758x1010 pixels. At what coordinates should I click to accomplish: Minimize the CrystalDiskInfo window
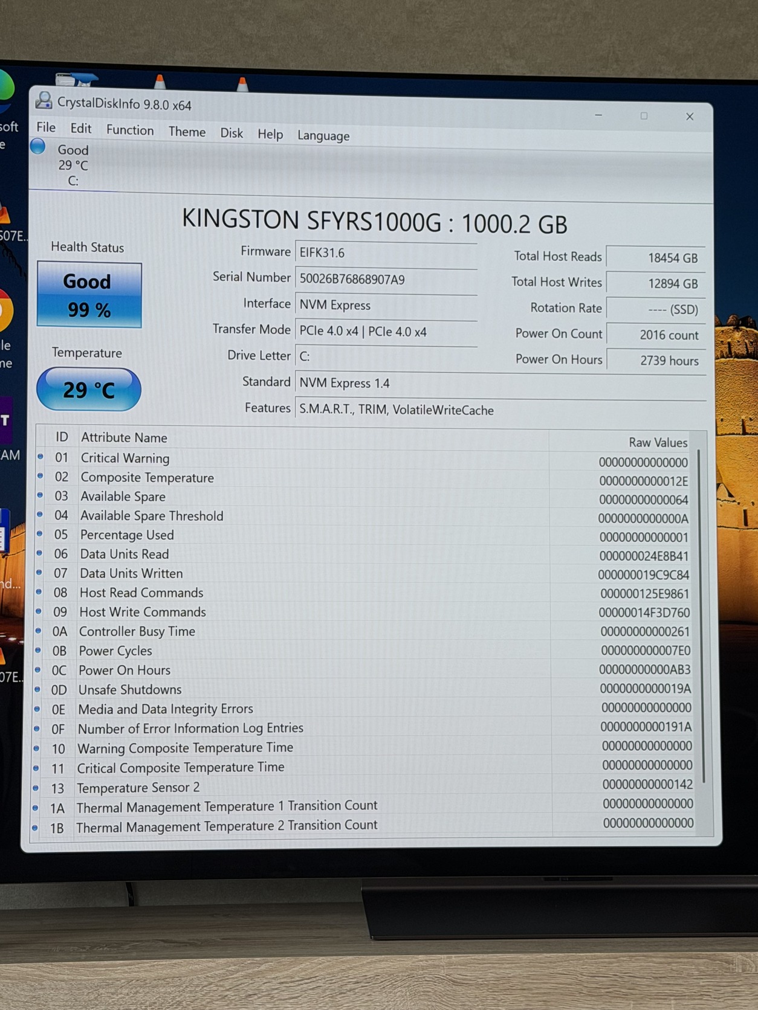click(598, 115)
